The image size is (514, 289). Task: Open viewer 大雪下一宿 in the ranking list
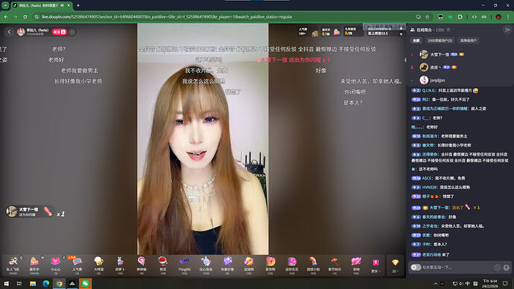(440, 54)
